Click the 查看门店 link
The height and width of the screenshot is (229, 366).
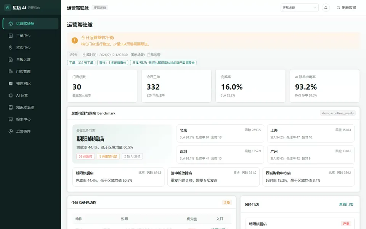point(346,204)
